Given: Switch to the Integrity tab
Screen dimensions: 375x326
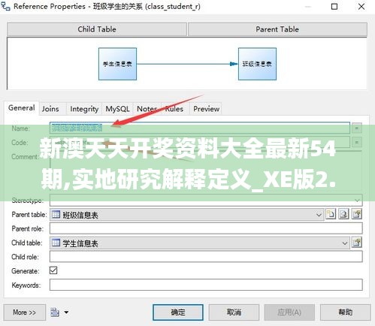Looking at the screenshot, I should [84, 109].
